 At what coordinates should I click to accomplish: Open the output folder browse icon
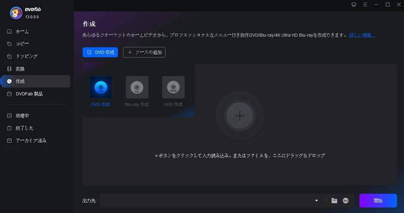pyautogui.click(x=334, y=200)
